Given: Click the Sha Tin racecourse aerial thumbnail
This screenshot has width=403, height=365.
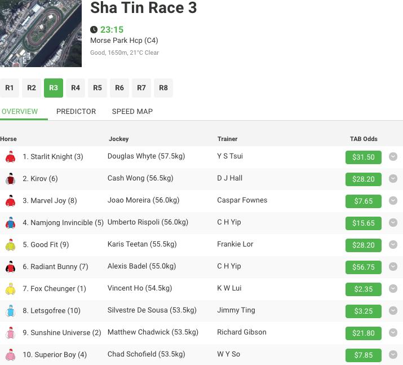Looking at the screenshot, I should point(41,34).
